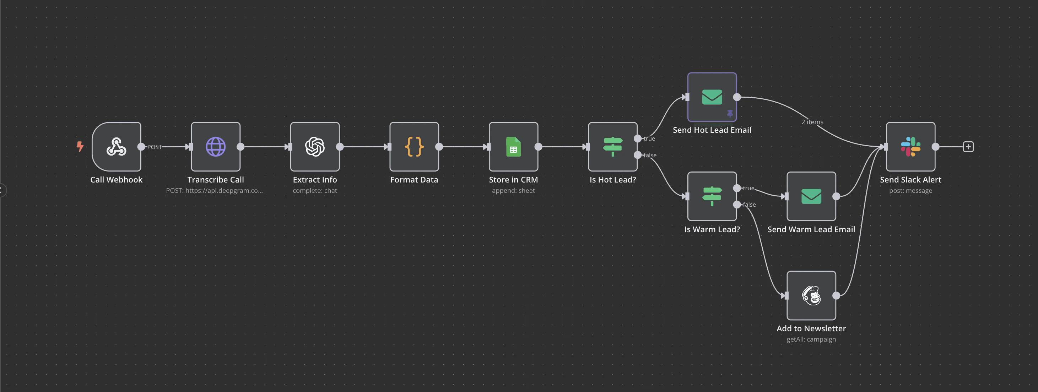
Task: Click the pin icon on Send Hot Lead Email
Action: click(x=730, y=113)
